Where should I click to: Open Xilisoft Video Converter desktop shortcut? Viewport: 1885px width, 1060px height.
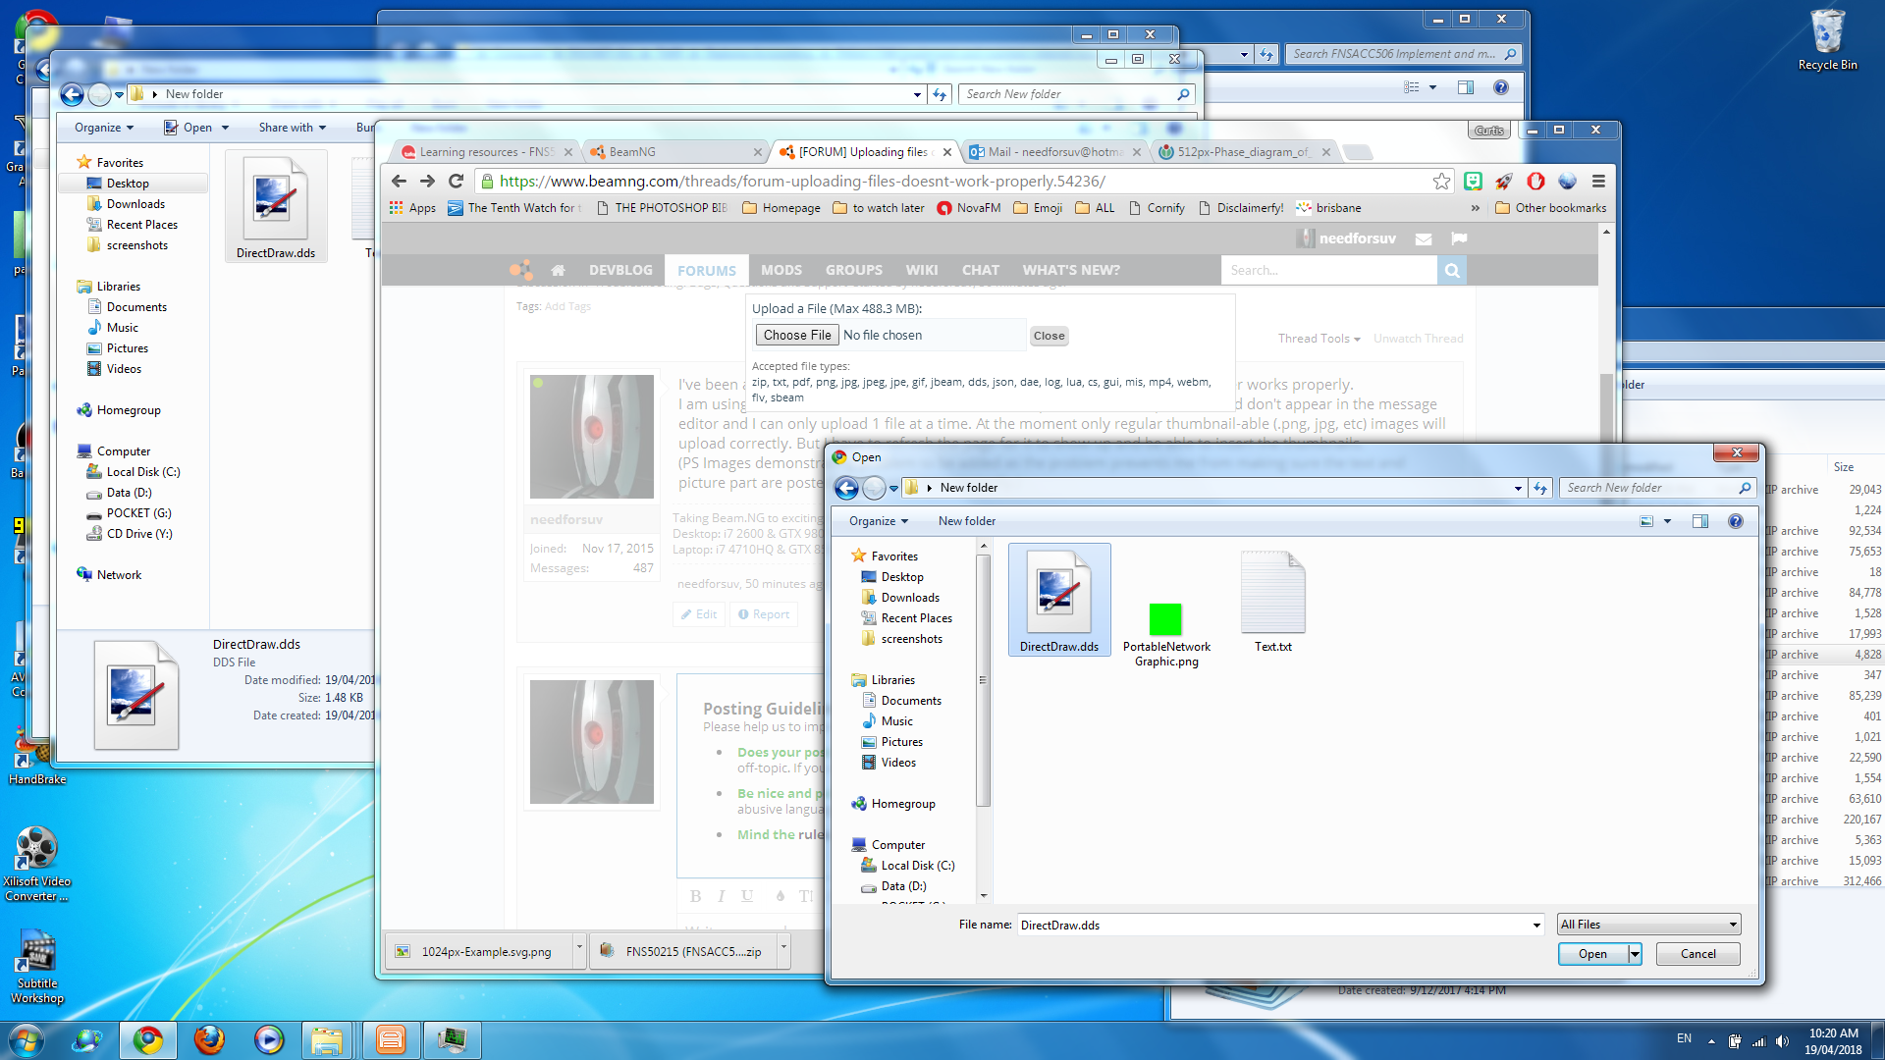(x=37, y=864)
